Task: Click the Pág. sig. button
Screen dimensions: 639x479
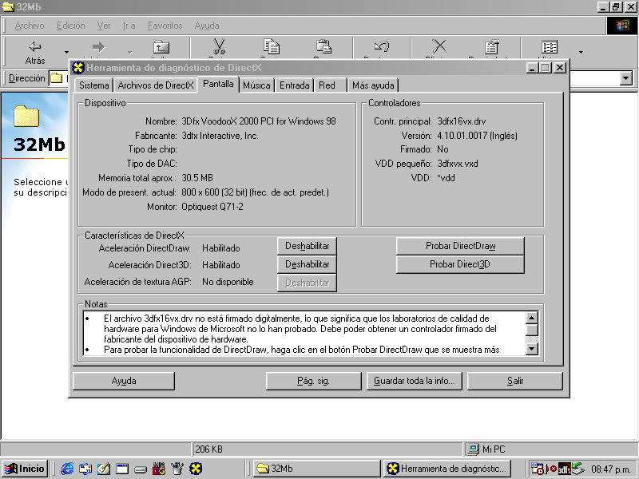Action: click(x=313, y=381)
